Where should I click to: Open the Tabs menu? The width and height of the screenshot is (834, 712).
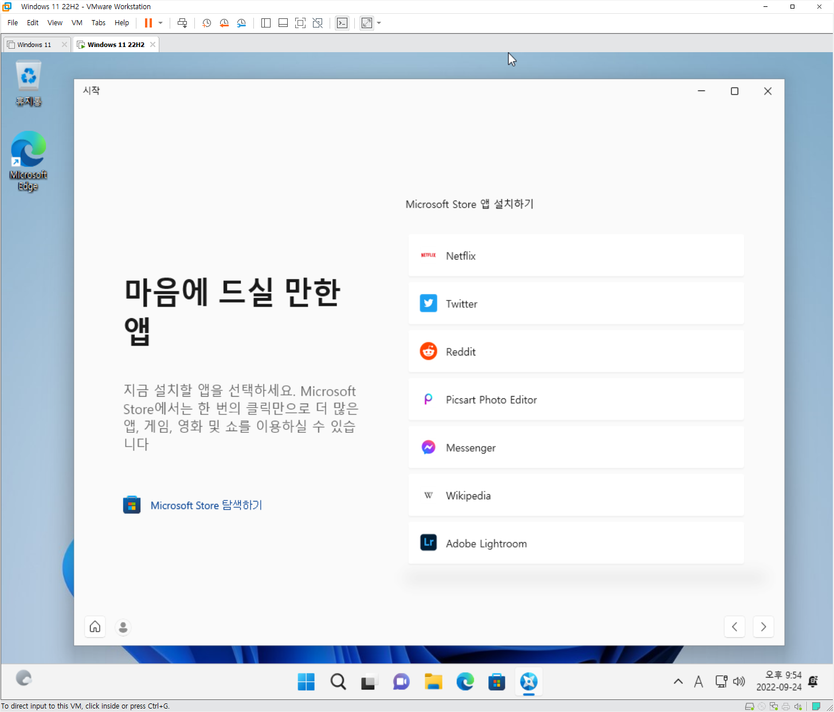[99, 23]
